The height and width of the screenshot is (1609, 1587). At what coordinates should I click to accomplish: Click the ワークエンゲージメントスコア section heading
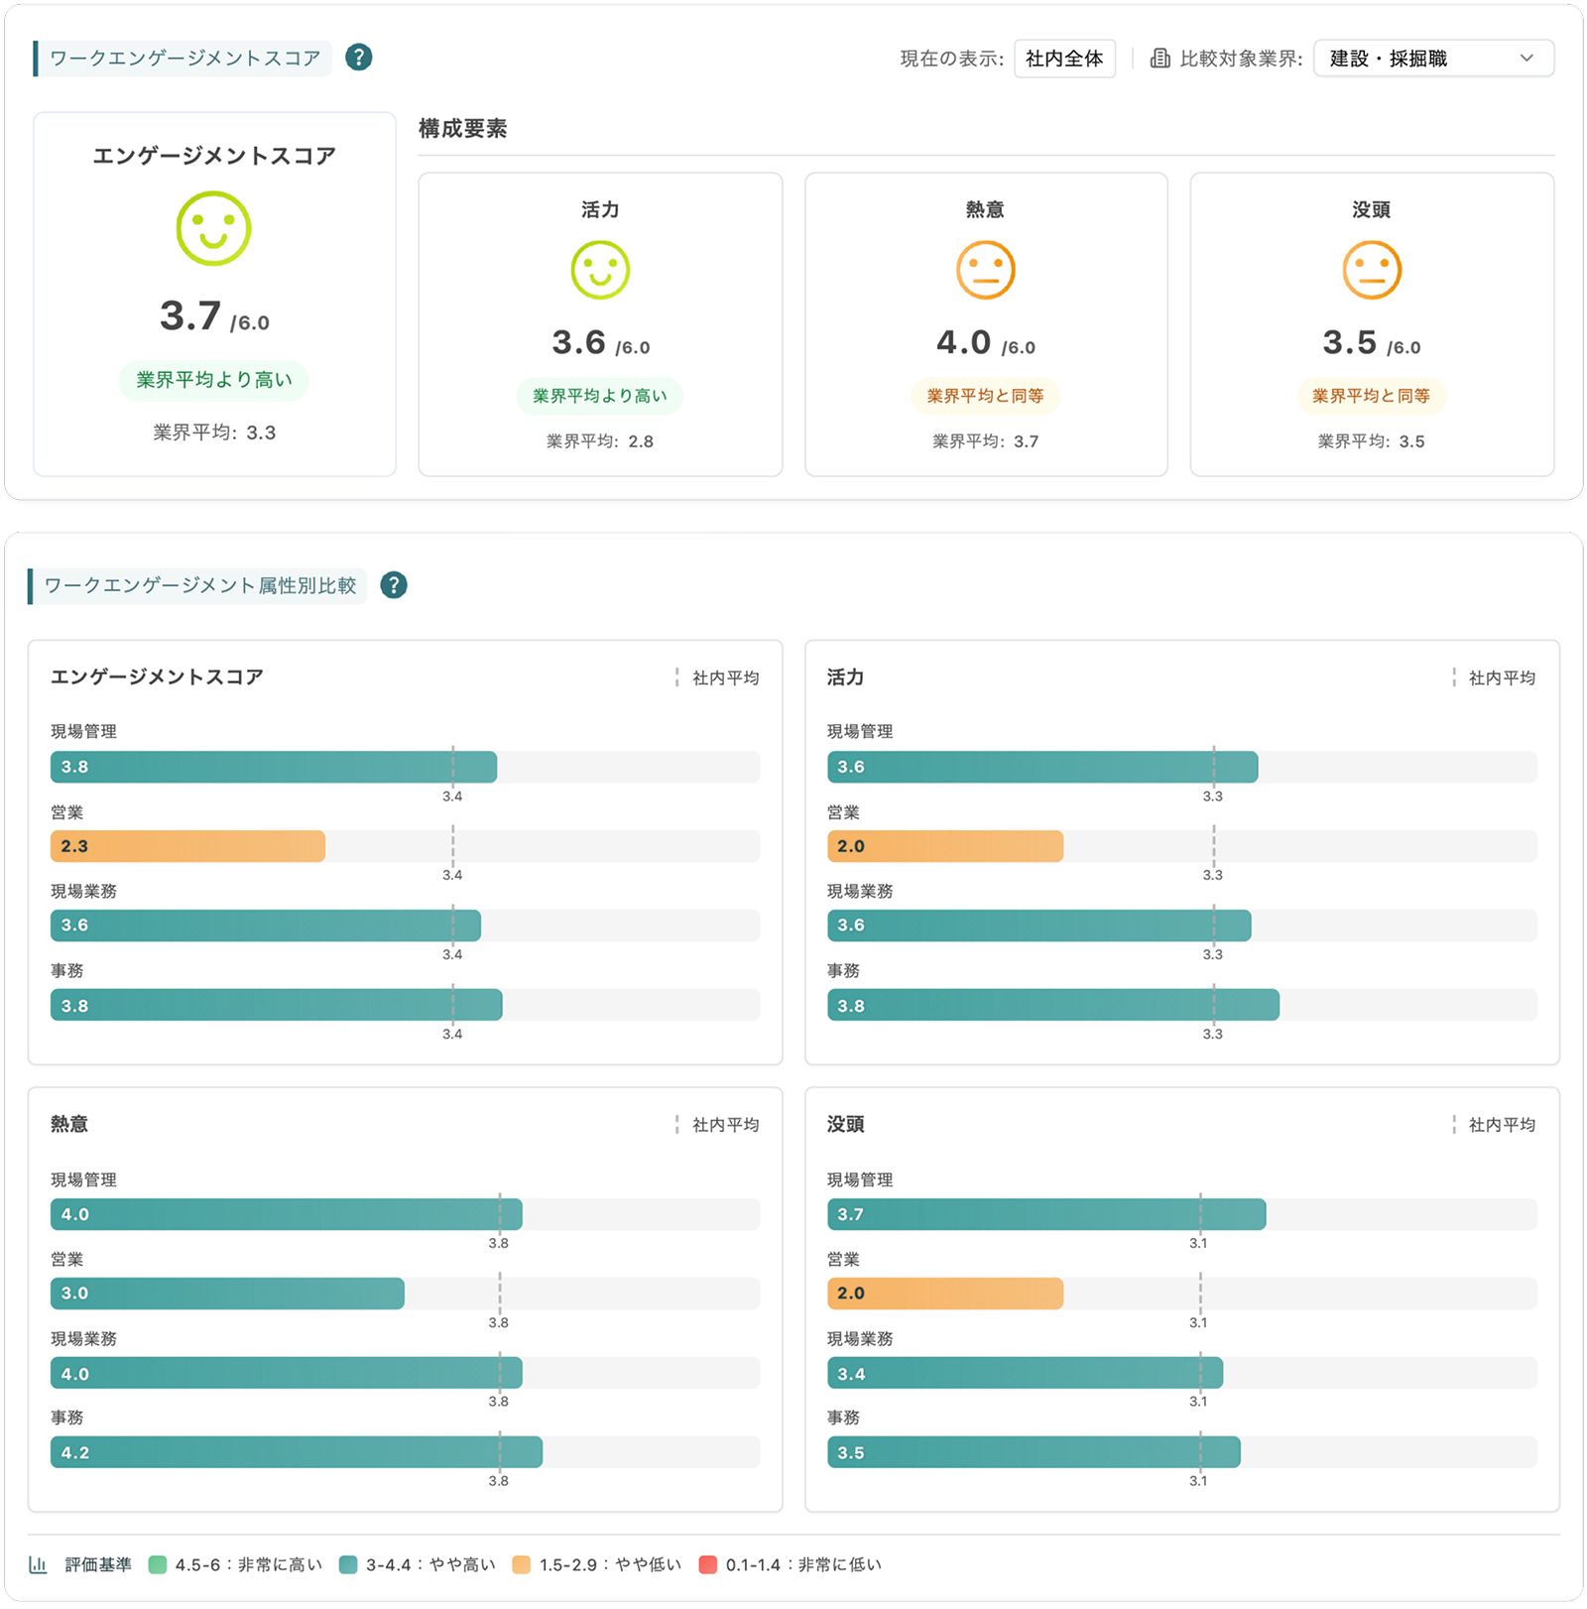tap(185, 59)
